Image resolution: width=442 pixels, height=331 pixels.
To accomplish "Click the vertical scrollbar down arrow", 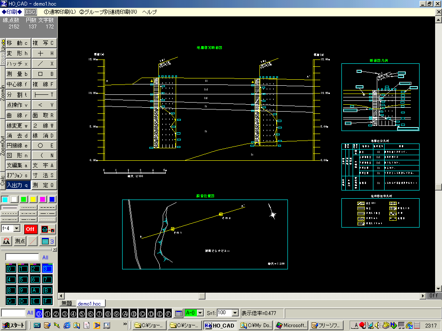I will [439, 289].
